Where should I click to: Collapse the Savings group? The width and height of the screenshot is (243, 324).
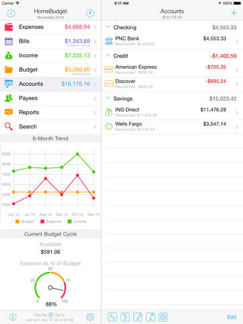coord(108,98)
